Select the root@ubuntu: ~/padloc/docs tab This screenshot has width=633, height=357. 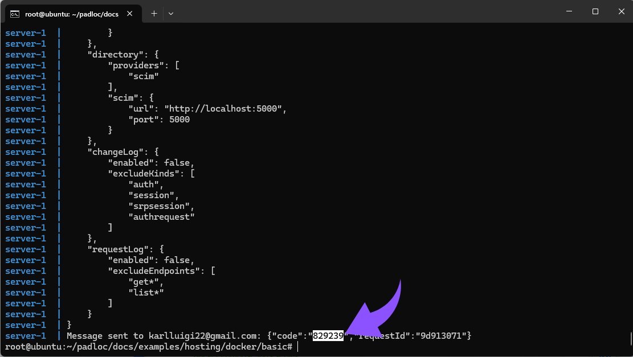(73, 14)
